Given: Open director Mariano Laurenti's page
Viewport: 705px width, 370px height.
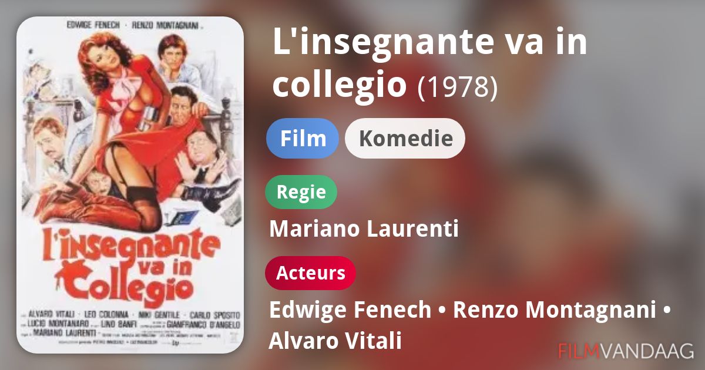Looking at the screenshot, I should click(364, 229).
